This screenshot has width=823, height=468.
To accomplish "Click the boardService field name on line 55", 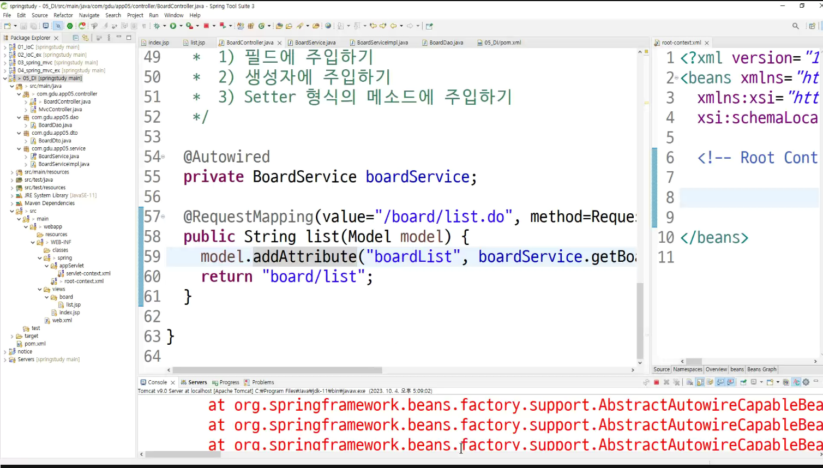I will tap(417, 177).
